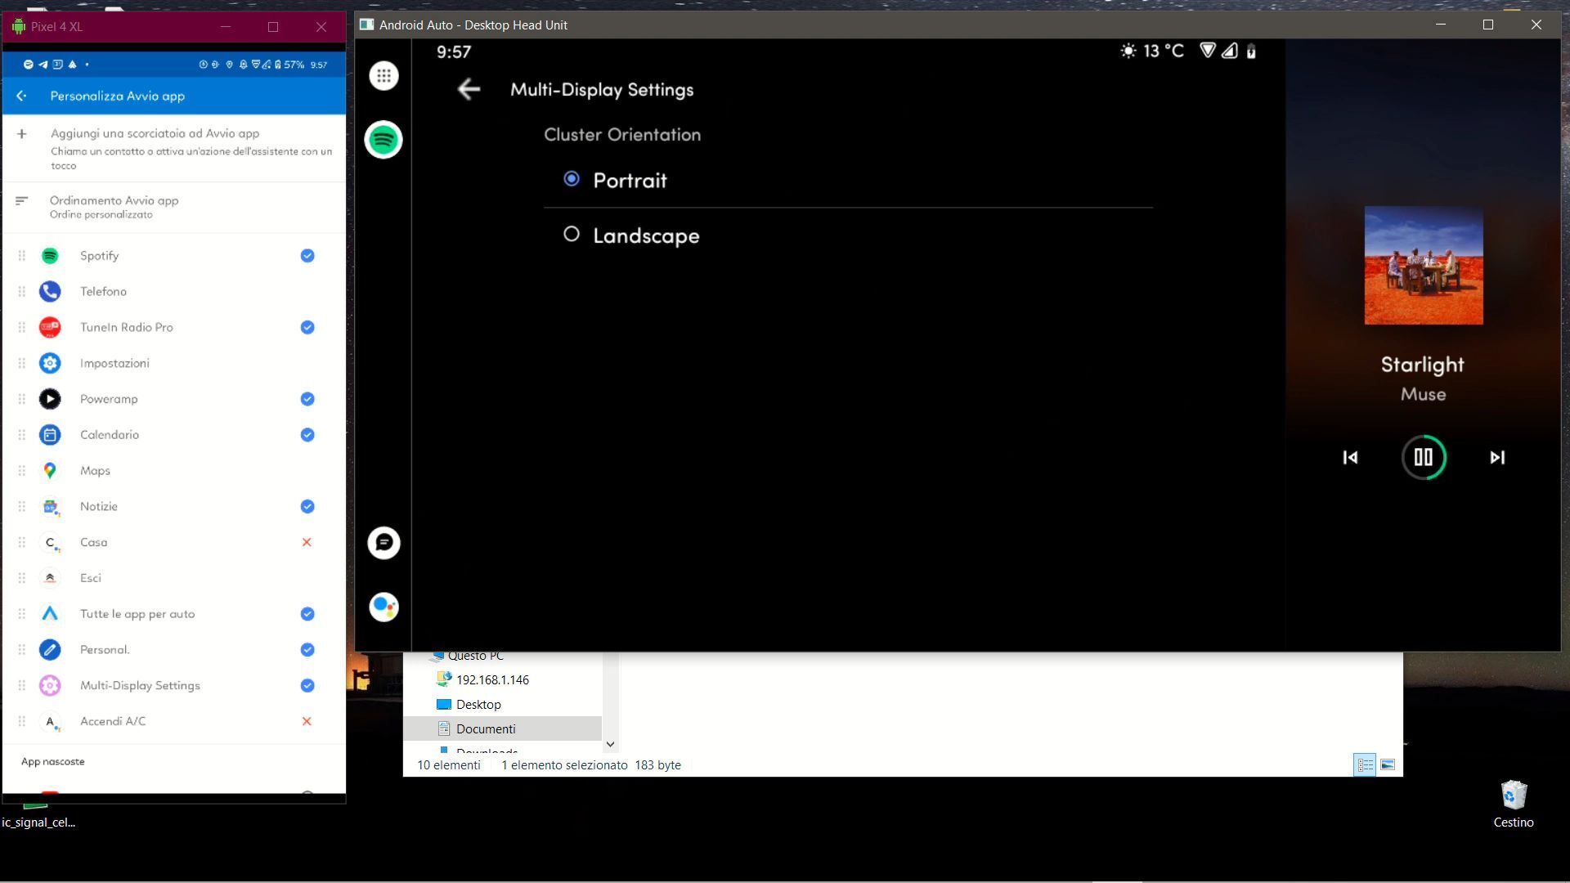The height and width of the screenshot is (883, 1570).
Task: Go back from Multi-Display Settings
Action: (469, 90)
